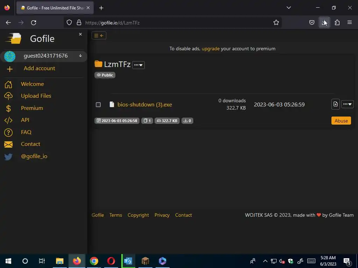The height and width of the screenshot is (268, 358).
Task: Open the Welcome menu item
Action: (32, 84)
